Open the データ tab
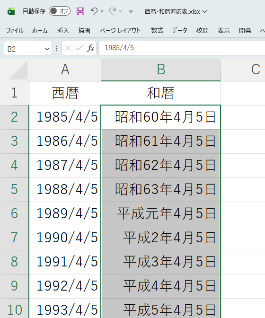Screen dimensions: 265x318 (x=180, y=30)
